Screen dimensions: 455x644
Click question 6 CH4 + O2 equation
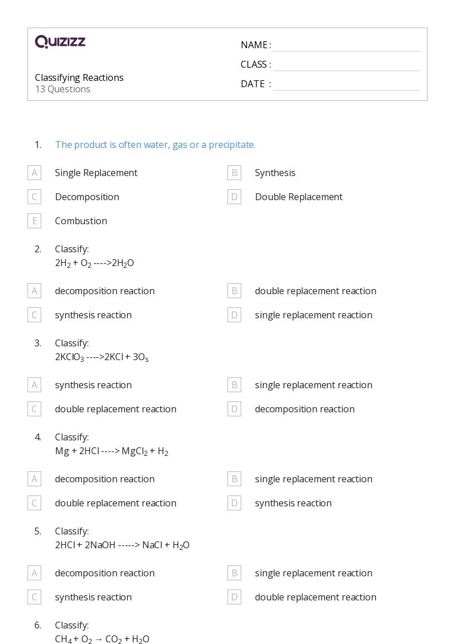click(102, 639)
